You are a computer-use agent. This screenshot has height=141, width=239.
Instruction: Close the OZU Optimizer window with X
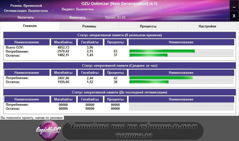(234, 16)
